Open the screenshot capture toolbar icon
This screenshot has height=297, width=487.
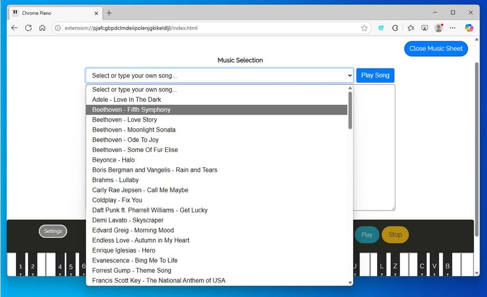coord(425,28)
